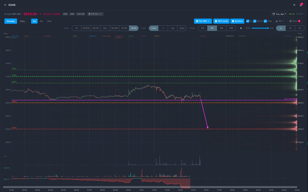Screen dimensions: 308x192
Task: Set range to 8%
Action: [222, 28]
